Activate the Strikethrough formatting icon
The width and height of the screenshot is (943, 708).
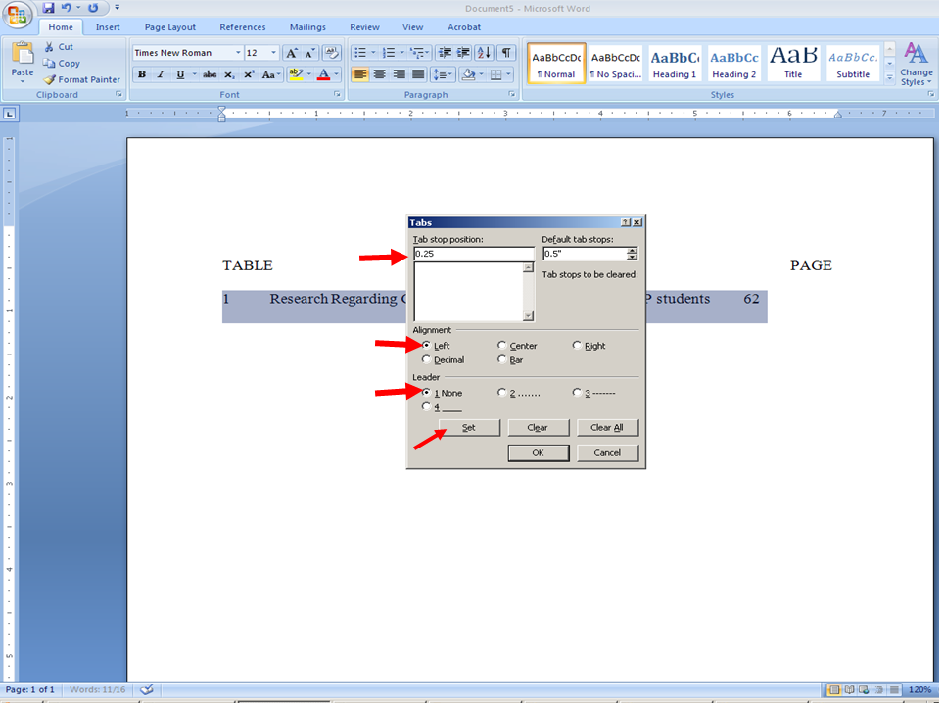click(x=209, y=75)
